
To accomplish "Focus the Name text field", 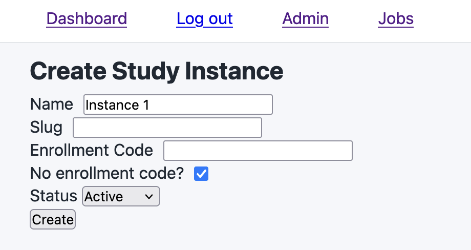I will point(205,105).
